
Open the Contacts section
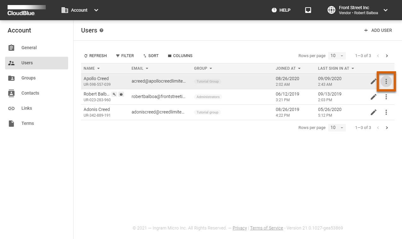(30, 93)
